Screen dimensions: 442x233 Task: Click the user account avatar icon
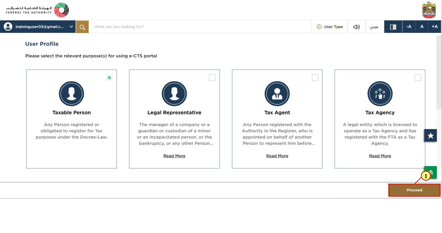[x=7, y=27]
